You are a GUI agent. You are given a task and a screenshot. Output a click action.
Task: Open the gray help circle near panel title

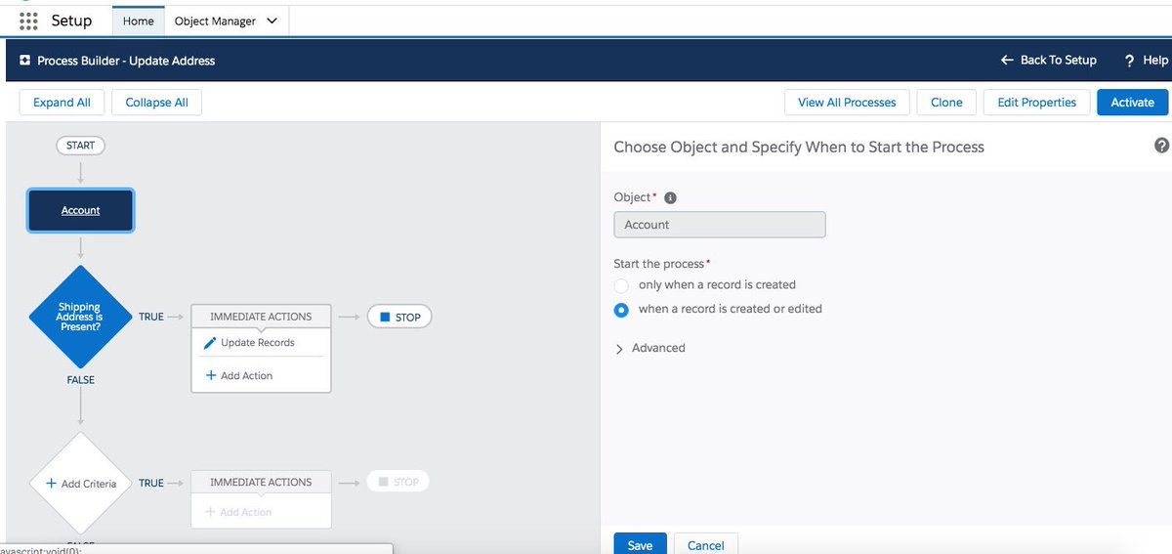(1161, 146)
